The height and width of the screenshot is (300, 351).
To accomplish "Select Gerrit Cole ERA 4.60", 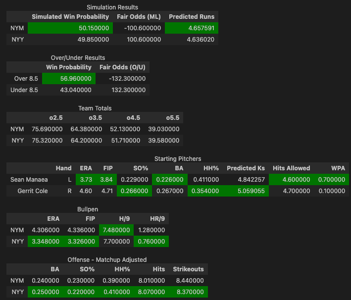I will [x=86, y=191].
